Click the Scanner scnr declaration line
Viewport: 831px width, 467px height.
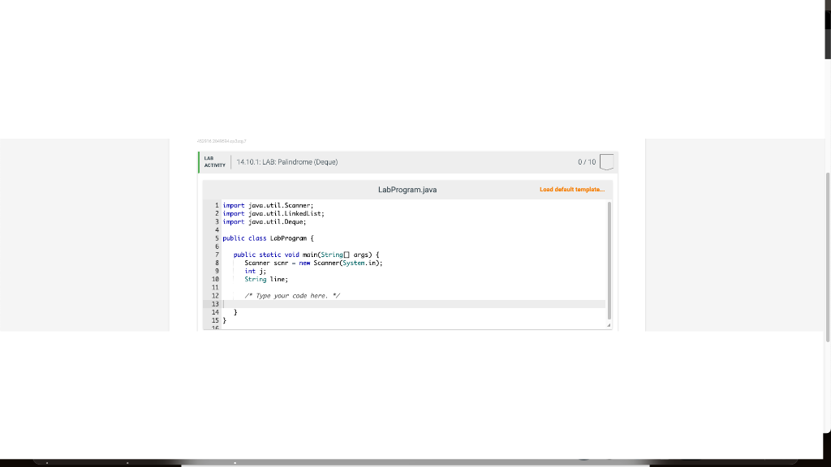pos(312,263)
